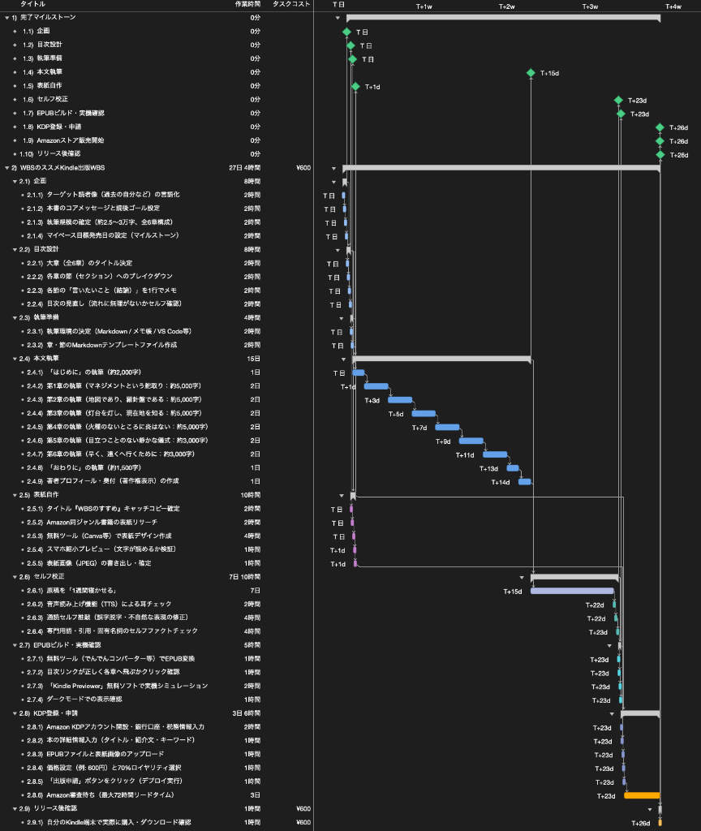Select row 2.4.9) 著者プロフィール・奥付の作成
This screenshot has height=831, width=701.
tap(157, 481)
